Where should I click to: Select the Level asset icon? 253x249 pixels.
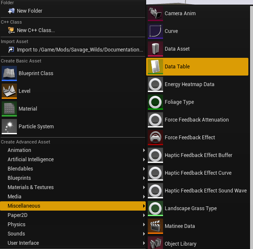point(9,91)
